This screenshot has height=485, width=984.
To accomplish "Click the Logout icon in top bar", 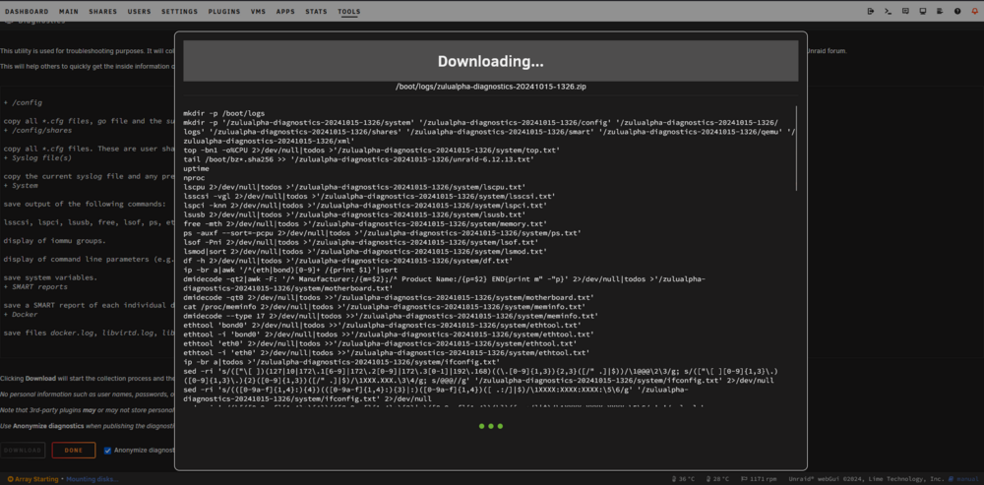I will (x=871, y=11).
